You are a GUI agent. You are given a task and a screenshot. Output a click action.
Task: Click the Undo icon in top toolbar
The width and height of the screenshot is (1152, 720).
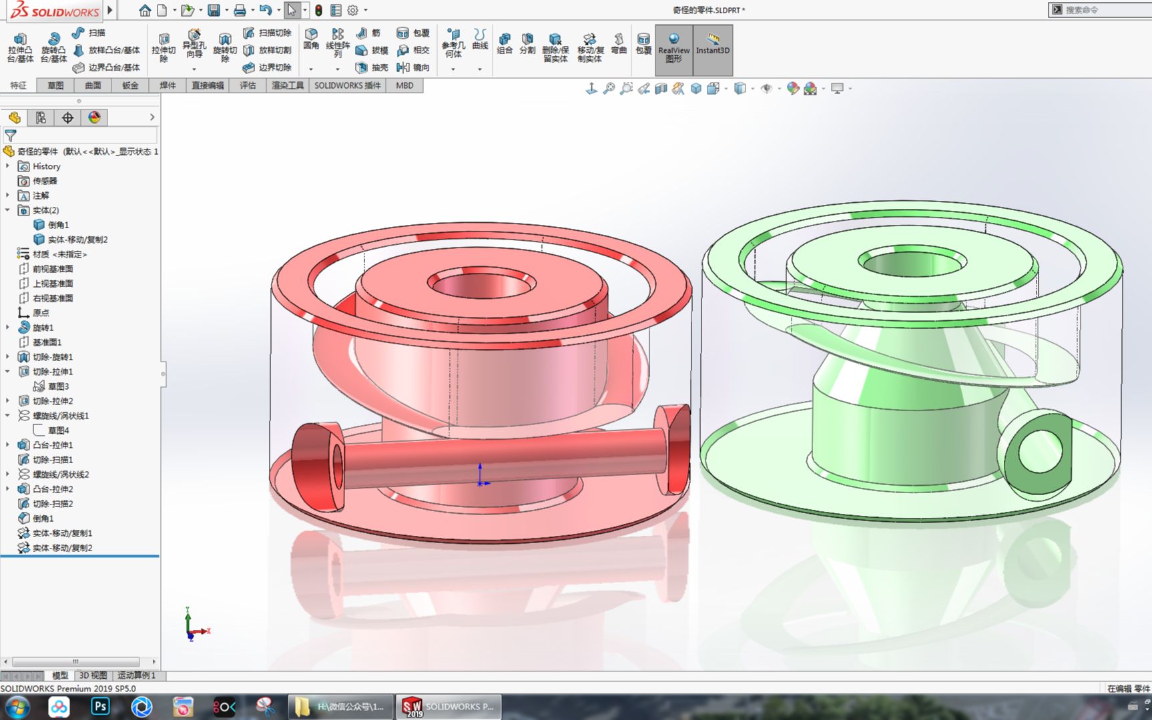(x=266, y=10)
